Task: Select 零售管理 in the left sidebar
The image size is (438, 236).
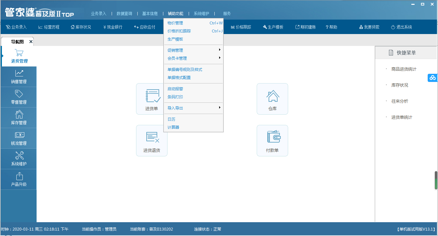Action: [19, 97]
